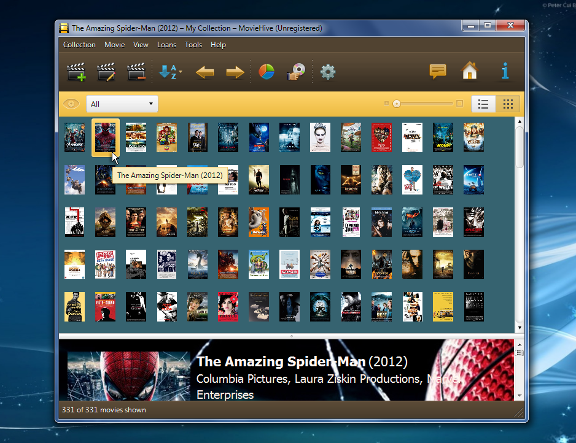This screenshot has width=576, height=443.
Task: Click the movie grid scroll down arrow
Action: pyautogui.click(x=520, y=328)
